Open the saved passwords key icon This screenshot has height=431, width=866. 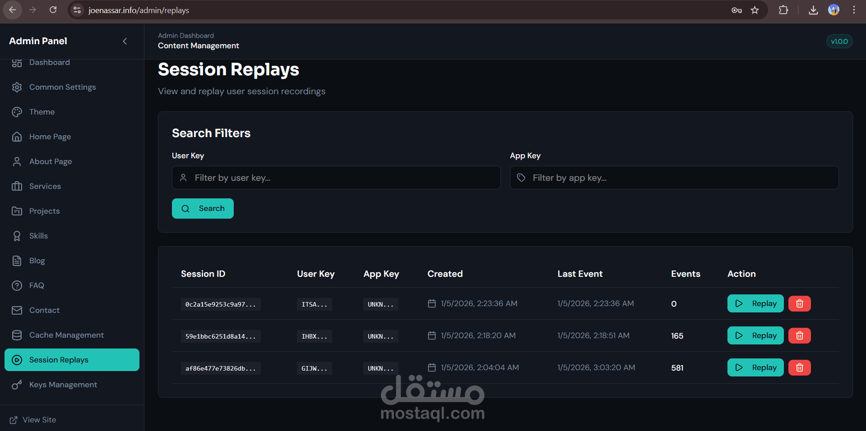point(736,10)
